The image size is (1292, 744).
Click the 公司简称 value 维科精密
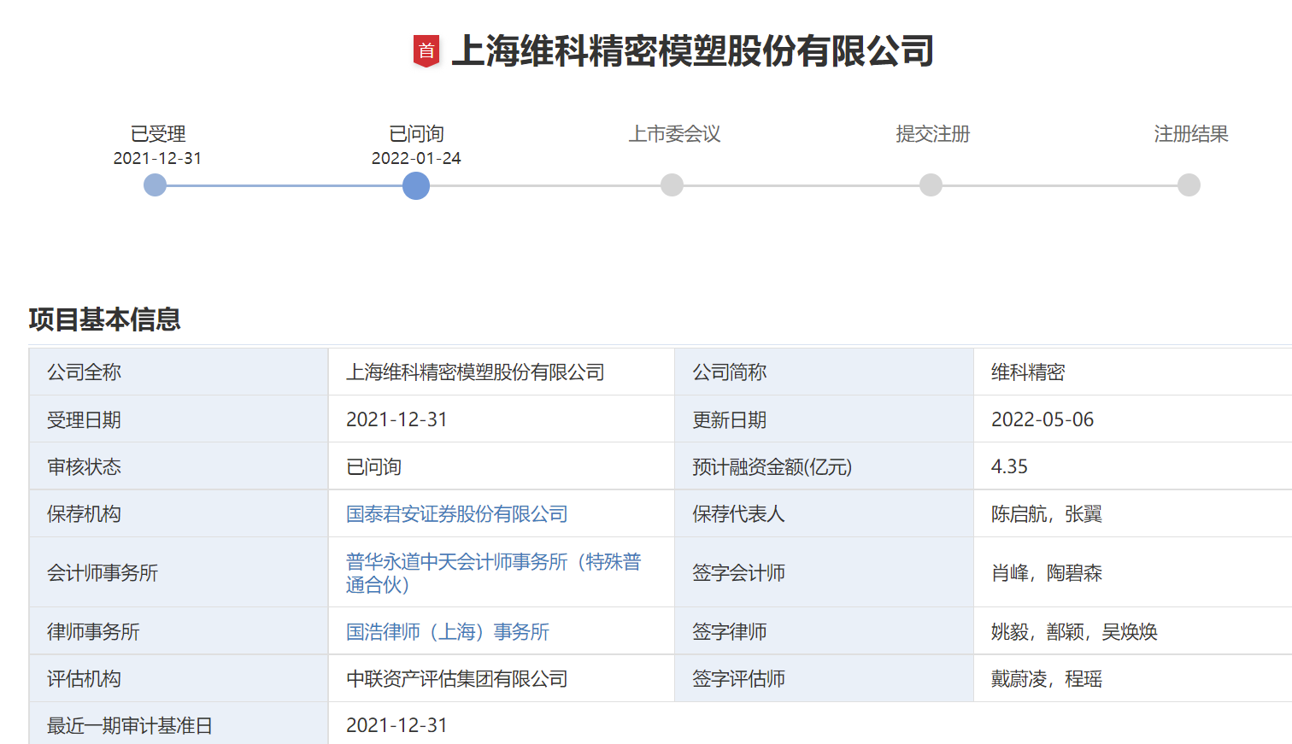[1028, 372]
